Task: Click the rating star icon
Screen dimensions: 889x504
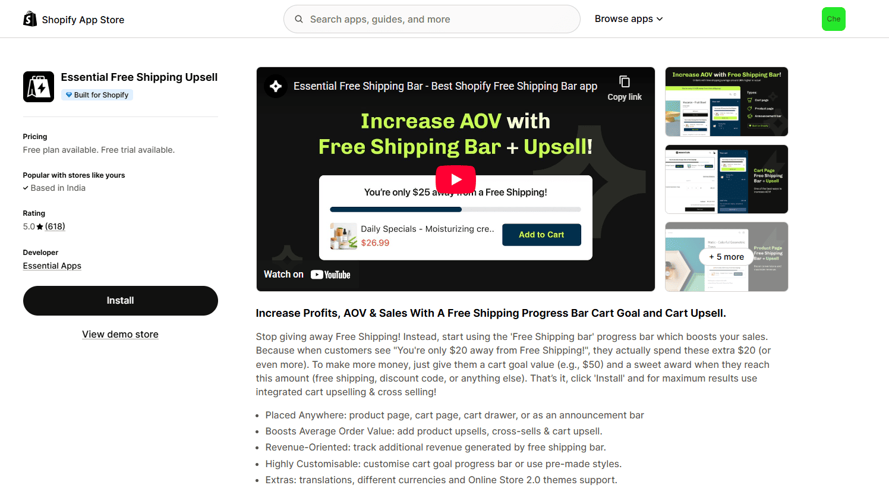Action: pyautogui.click(x=40, y=226)
